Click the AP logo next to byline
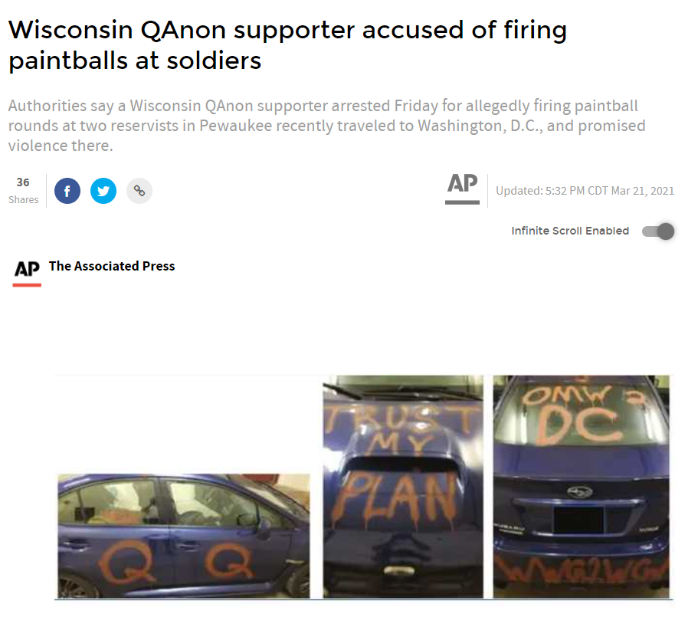 pyautogui.click(x=27, y=273)
